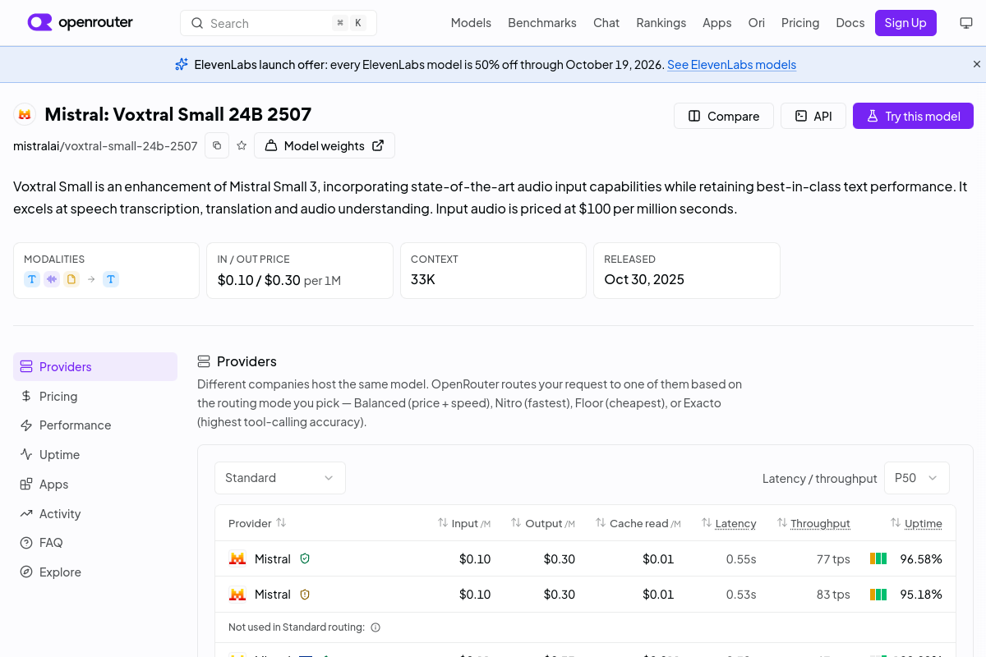
Task: Switch the display theme with the monitor icon
Action: [966, 23]
